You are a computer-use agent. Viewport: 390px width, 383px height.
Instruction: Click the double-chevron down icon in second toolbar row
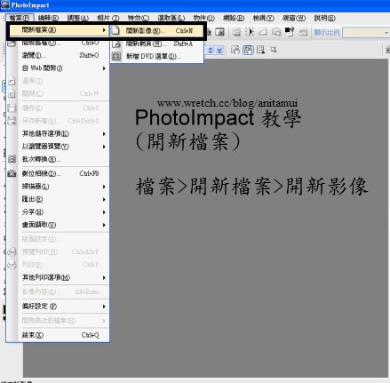pos(219,51)
